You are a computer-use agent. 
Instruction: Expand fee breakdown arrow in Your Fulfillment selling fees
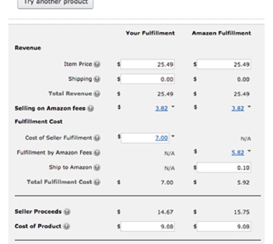[173, 106]
